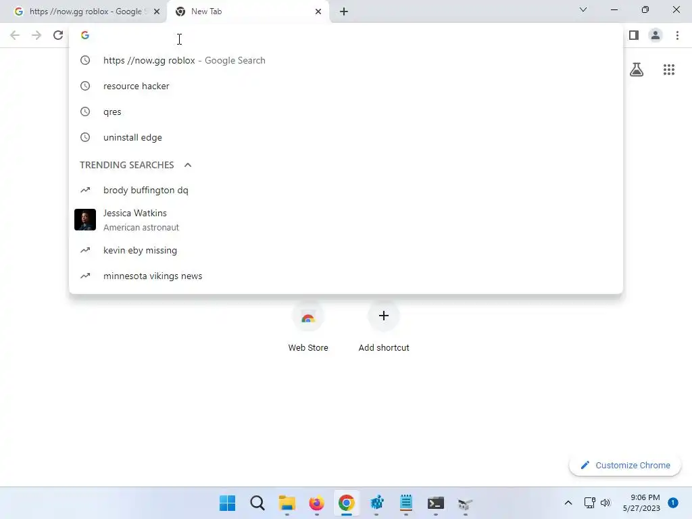The height and width of the screenshot is (519, 692).
Task: Click the trending arrow beside 'kevin eby missing'
Action: coord(85,250)
